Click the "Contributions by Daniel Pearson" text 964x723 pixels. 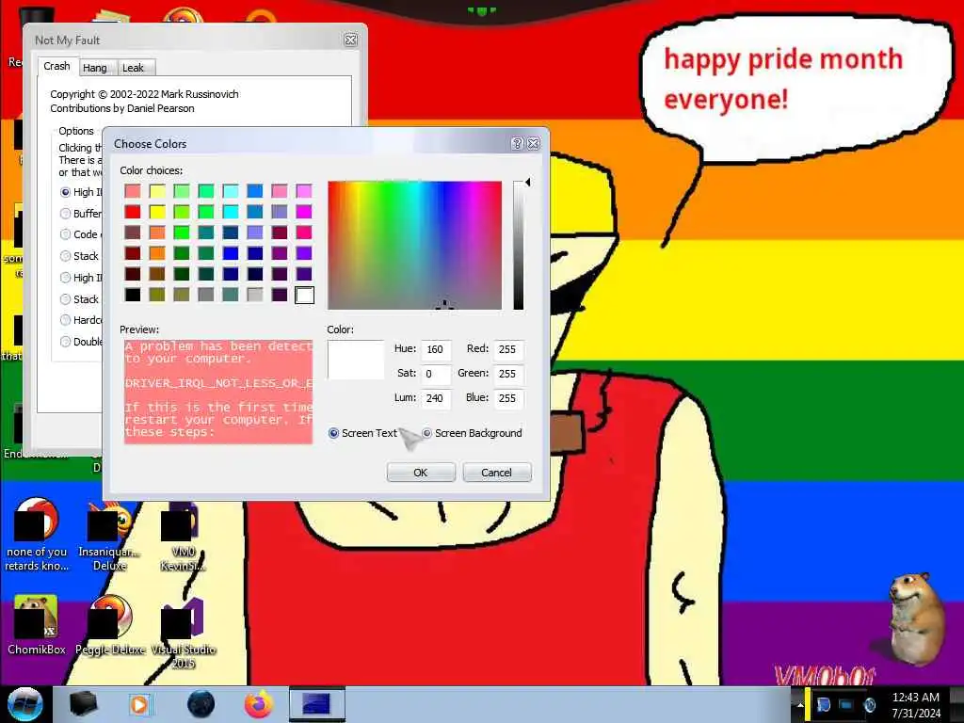coord(122,108)
